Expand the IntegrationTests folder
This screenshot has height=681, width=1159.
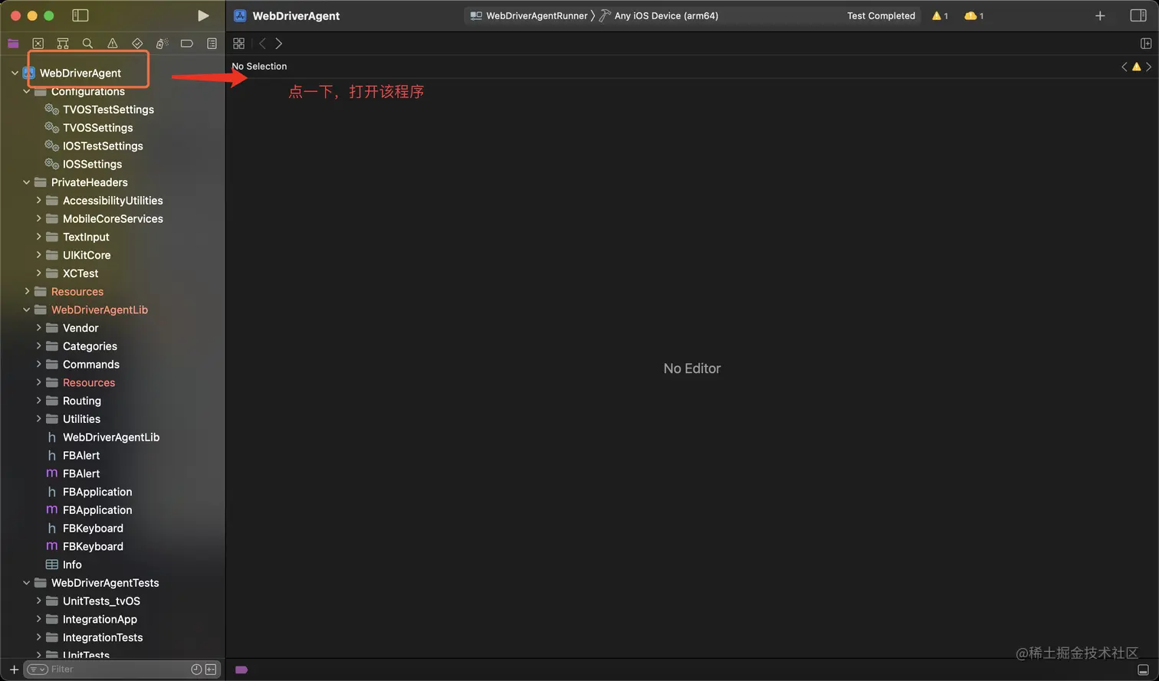click(38, 637)
